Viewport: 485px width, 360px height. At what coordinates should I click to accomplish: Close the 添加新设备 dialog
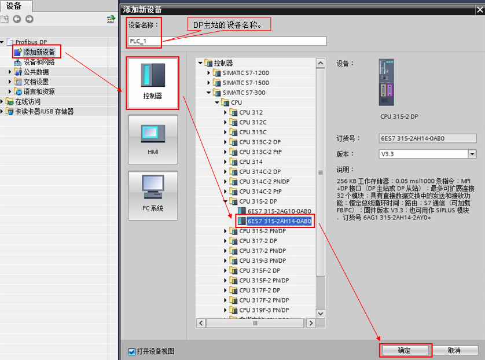[x=480, y=10]
